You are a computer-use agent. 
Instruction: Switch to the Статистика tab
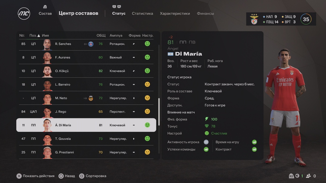click(x=142, y=13)
